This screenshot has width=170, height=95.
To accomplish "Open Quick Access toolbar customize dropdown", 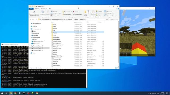I will (37, 6).
